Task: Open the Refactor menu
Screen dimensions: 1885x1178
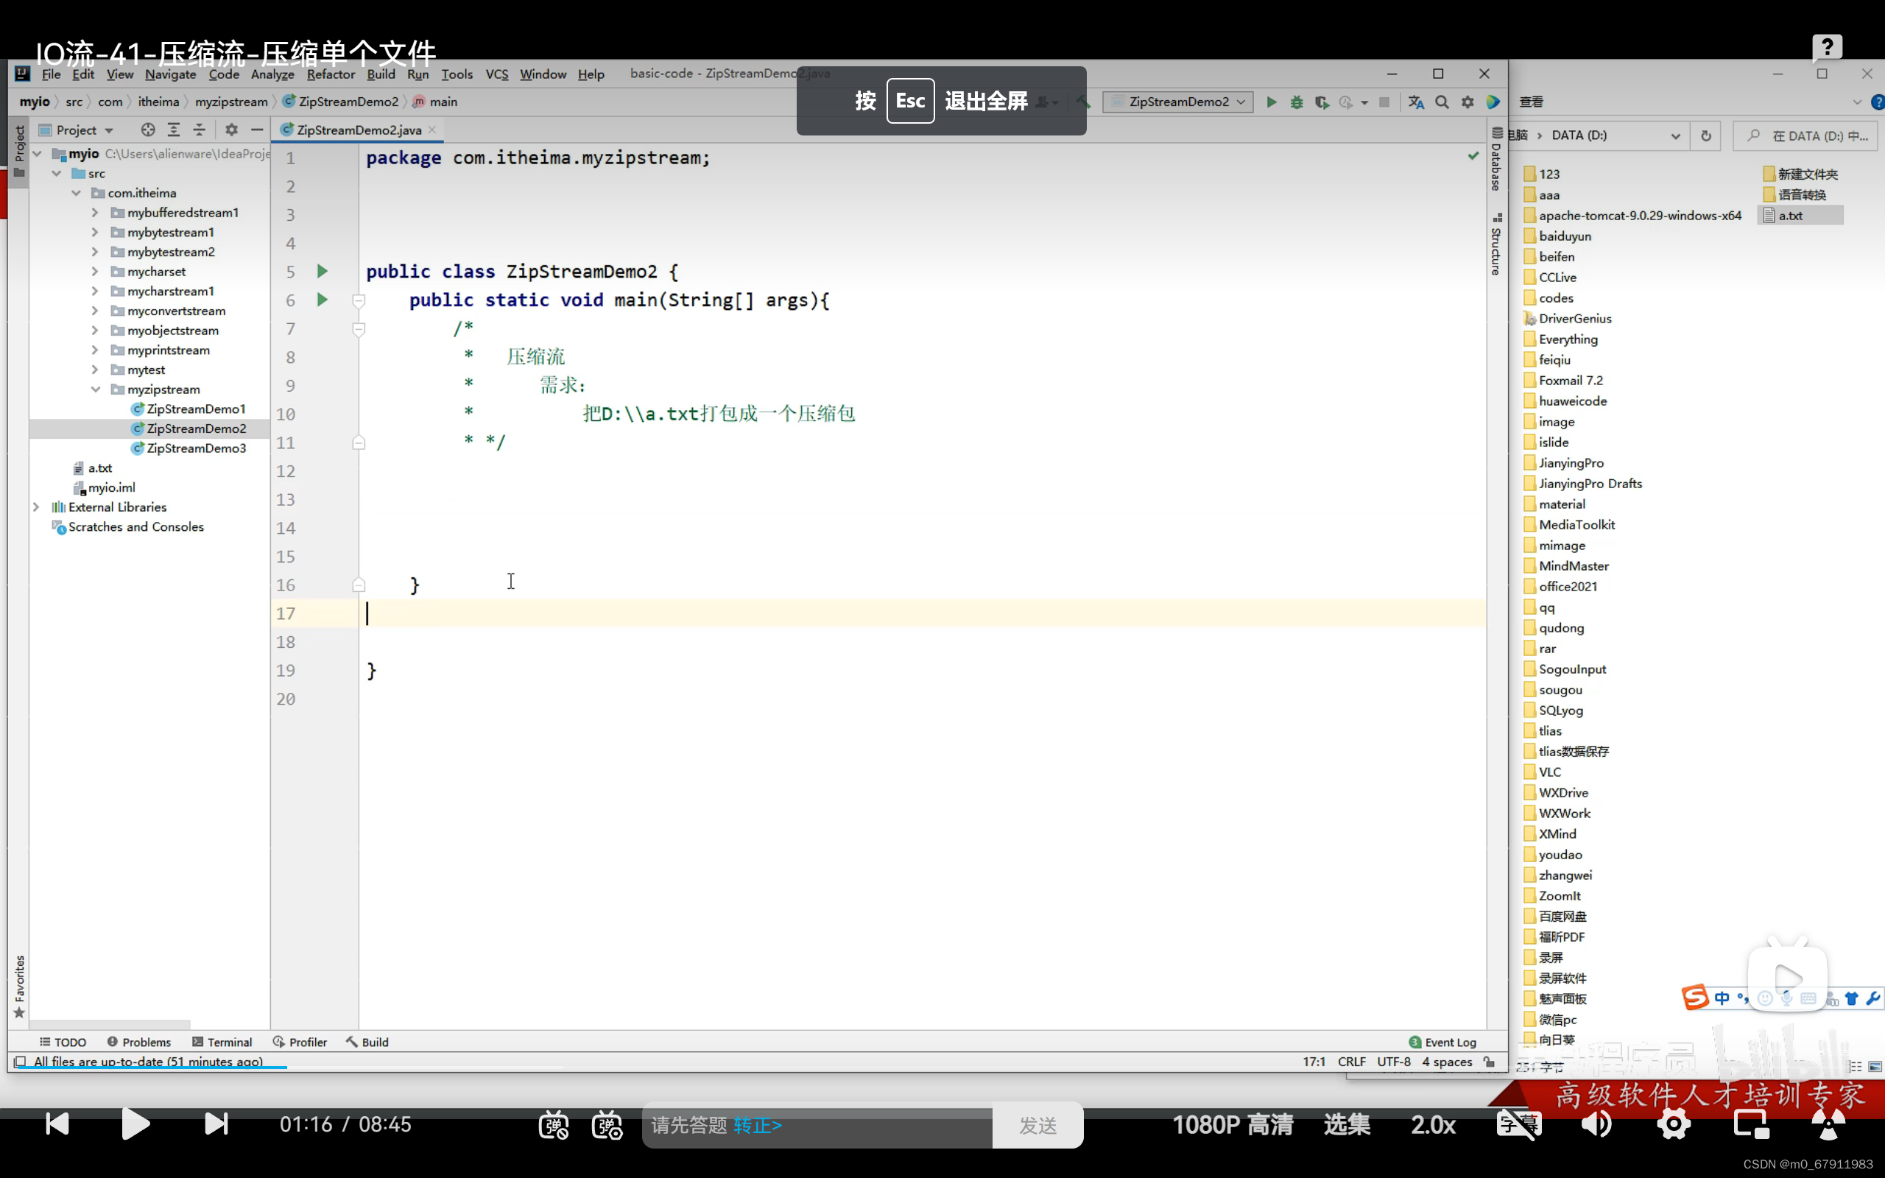Action: point(331,74)
